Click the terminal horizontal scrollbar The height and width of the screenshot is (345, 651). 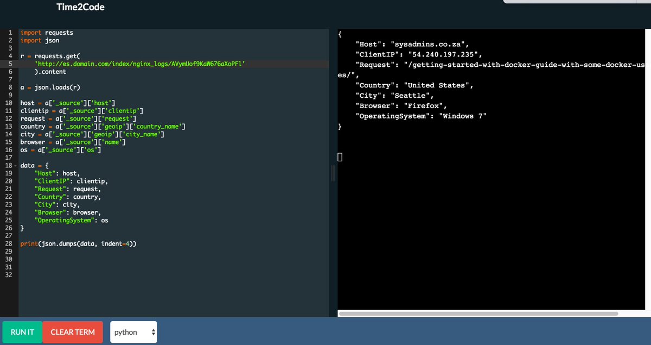tap(478, 313)
